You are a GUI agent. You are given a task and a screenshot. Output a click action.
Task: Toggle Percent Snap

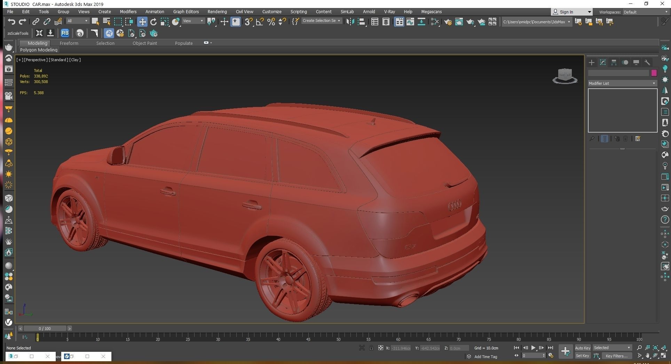[271, 22]
